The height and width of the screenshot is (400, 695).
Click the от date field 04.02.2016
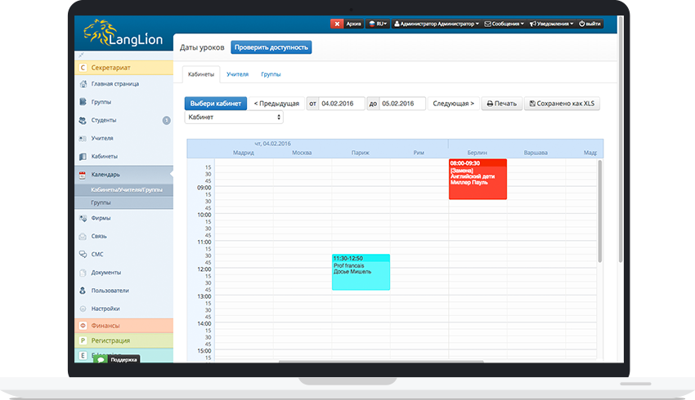(341, 104)
